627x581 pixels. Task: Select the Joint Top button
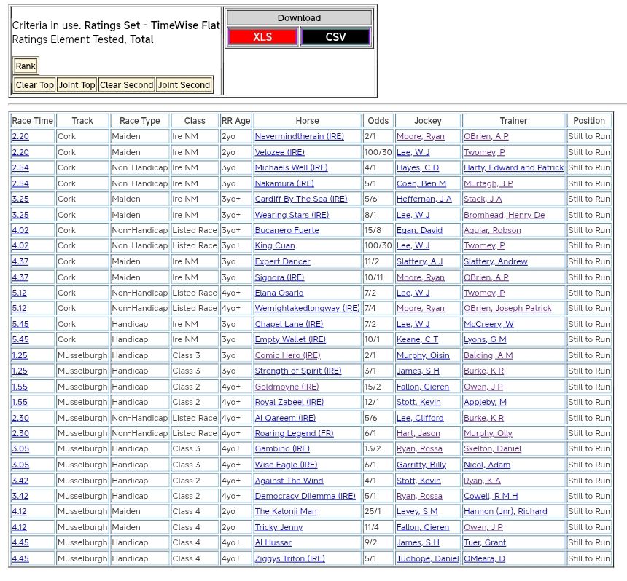[77, 85]
